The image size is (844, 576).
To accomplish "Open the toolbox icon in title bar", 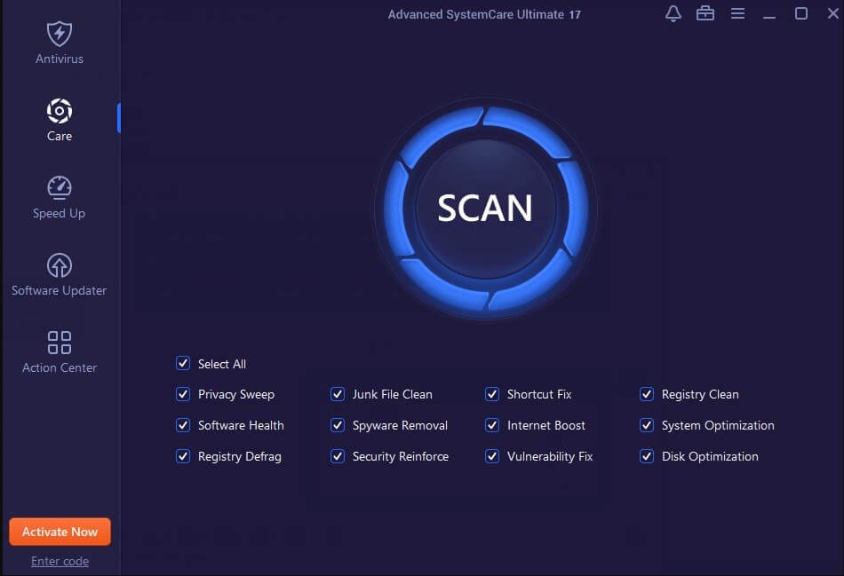I will [x=705, y=13].
